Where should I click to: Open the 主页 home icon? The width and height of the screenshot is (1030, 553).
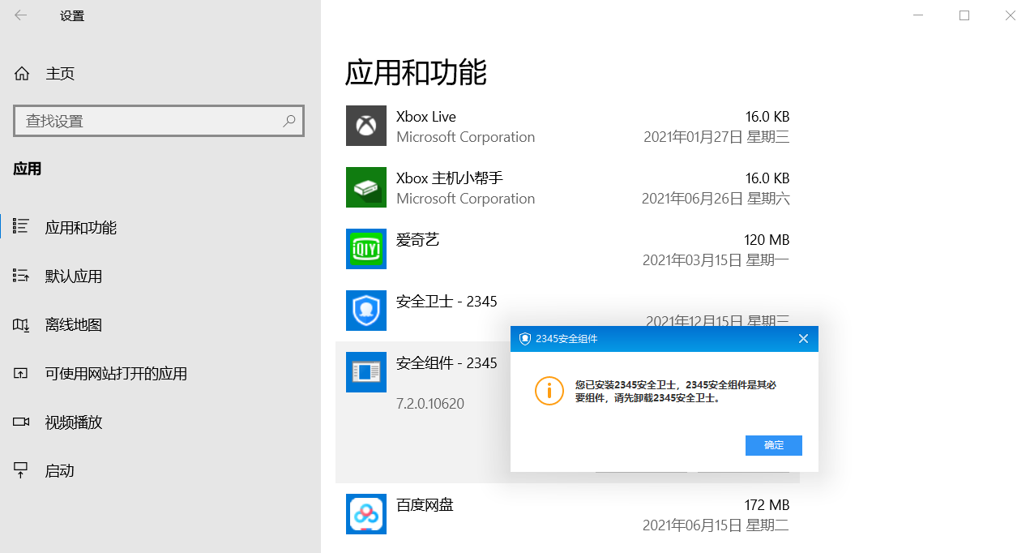tap(23, 74)
